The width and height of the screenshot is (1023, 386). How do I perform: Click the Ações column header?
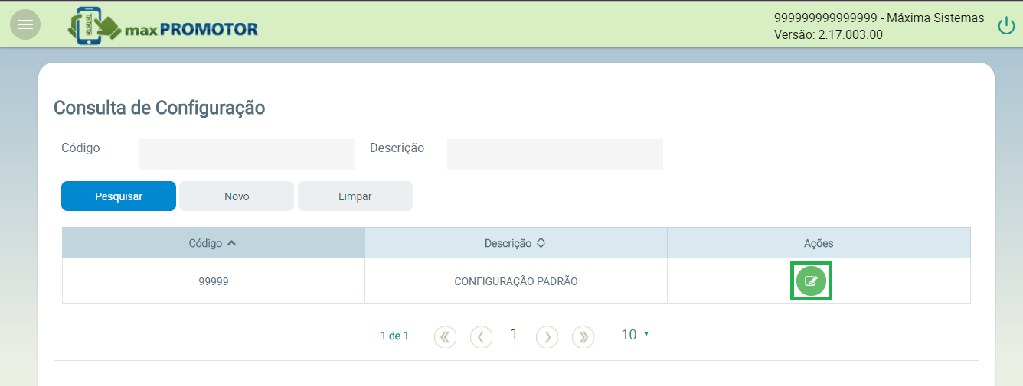click(x=819, y=243)
